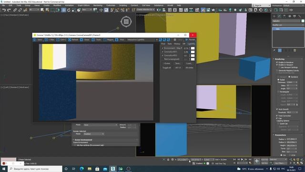Screen dimensions: 305x172
Task: Select the Rectangular radio button
Action: coord(278,92)
